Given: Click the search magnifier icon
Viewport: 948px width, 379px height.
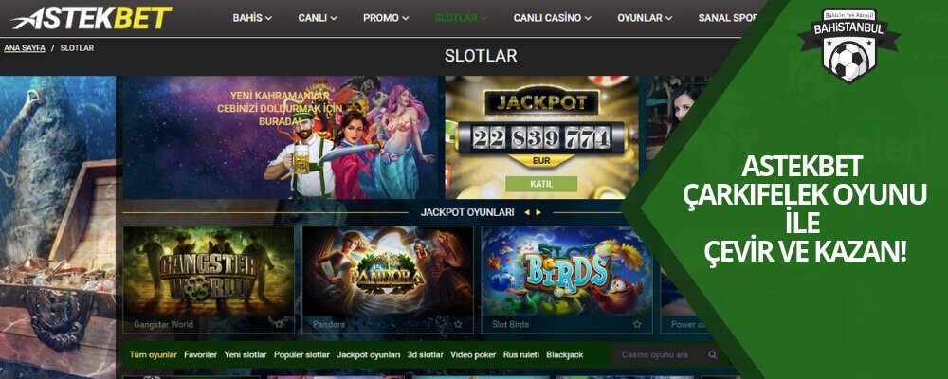Looking at the screenshot, I should pos(713,354).
